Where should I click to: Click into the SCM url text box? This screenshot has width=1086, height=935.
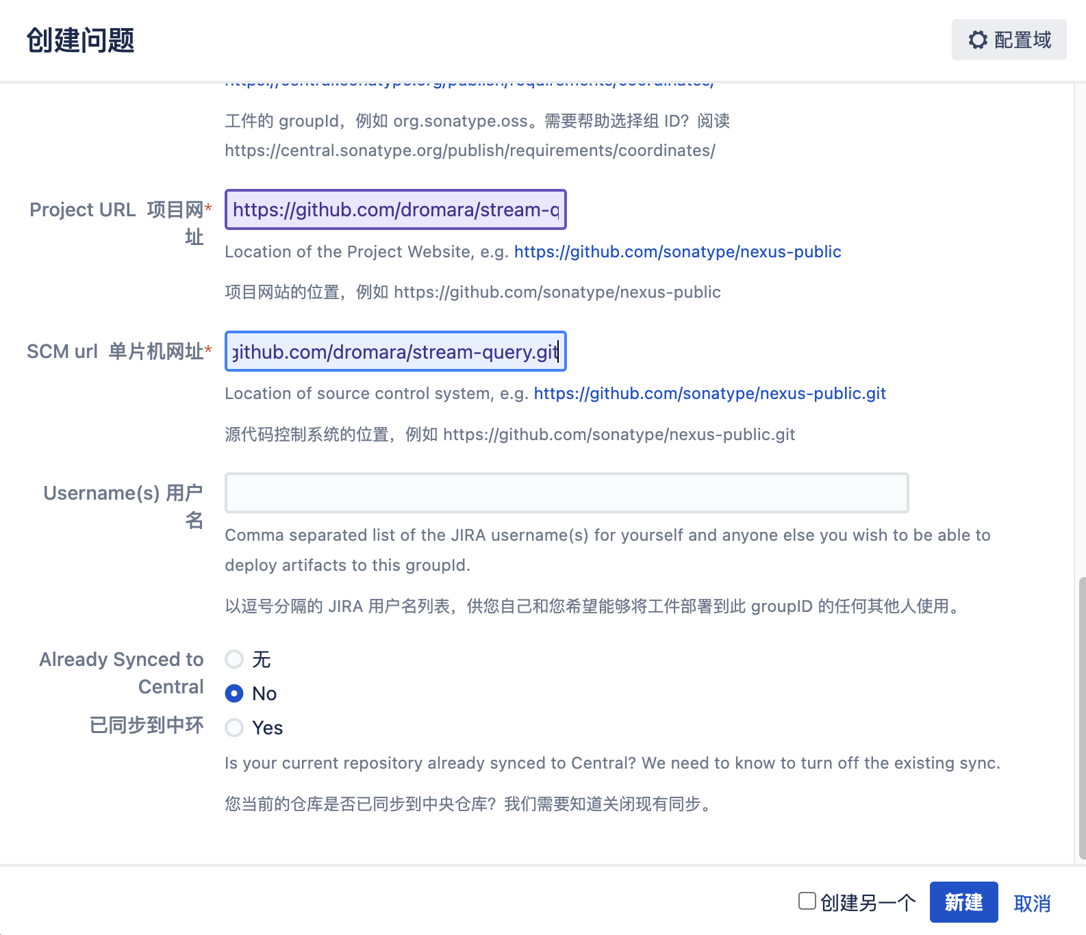click(395, 352)
